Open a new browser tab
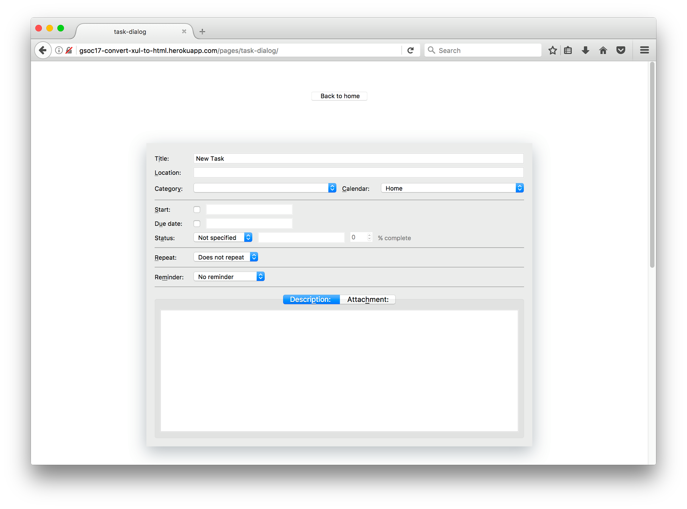 202,32
